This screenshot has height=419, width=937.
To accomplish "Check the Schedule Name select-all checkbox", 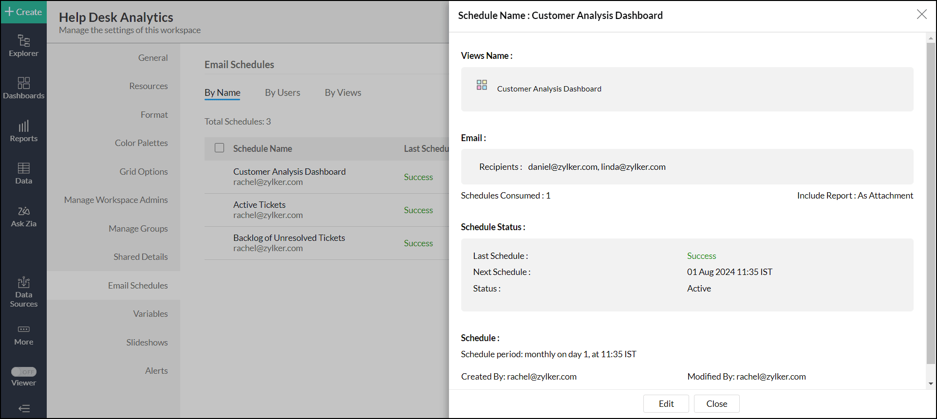I will coord(220,148).
